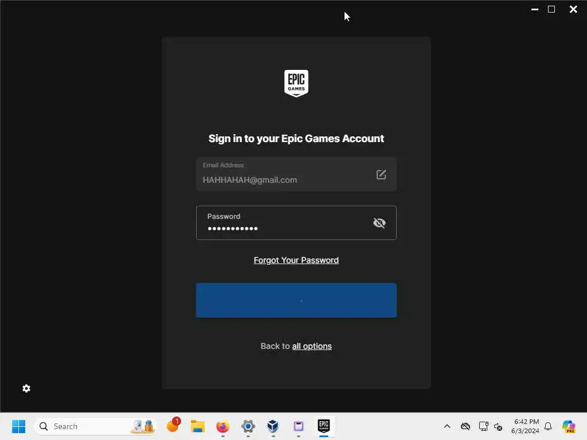Click the search highlight image in taskbar
Viewport: 587px width, 440px height.
pyautogui.click(x=143, y=426)
